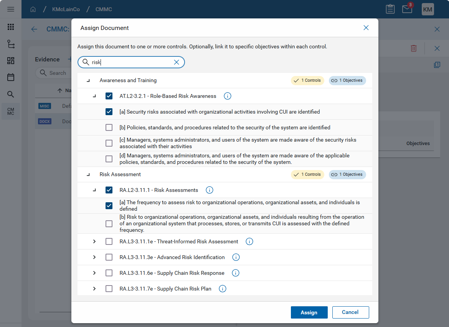
Task: Open the hamburger navigation menu
Action: click(11, 9)
